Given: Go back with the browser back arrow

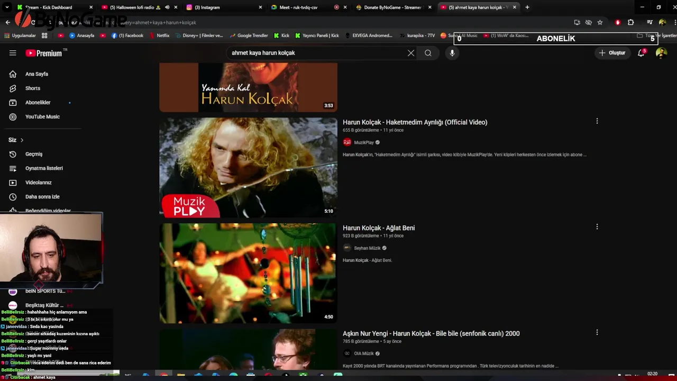Looking at the screenshot, I should [x=7, y=22].
